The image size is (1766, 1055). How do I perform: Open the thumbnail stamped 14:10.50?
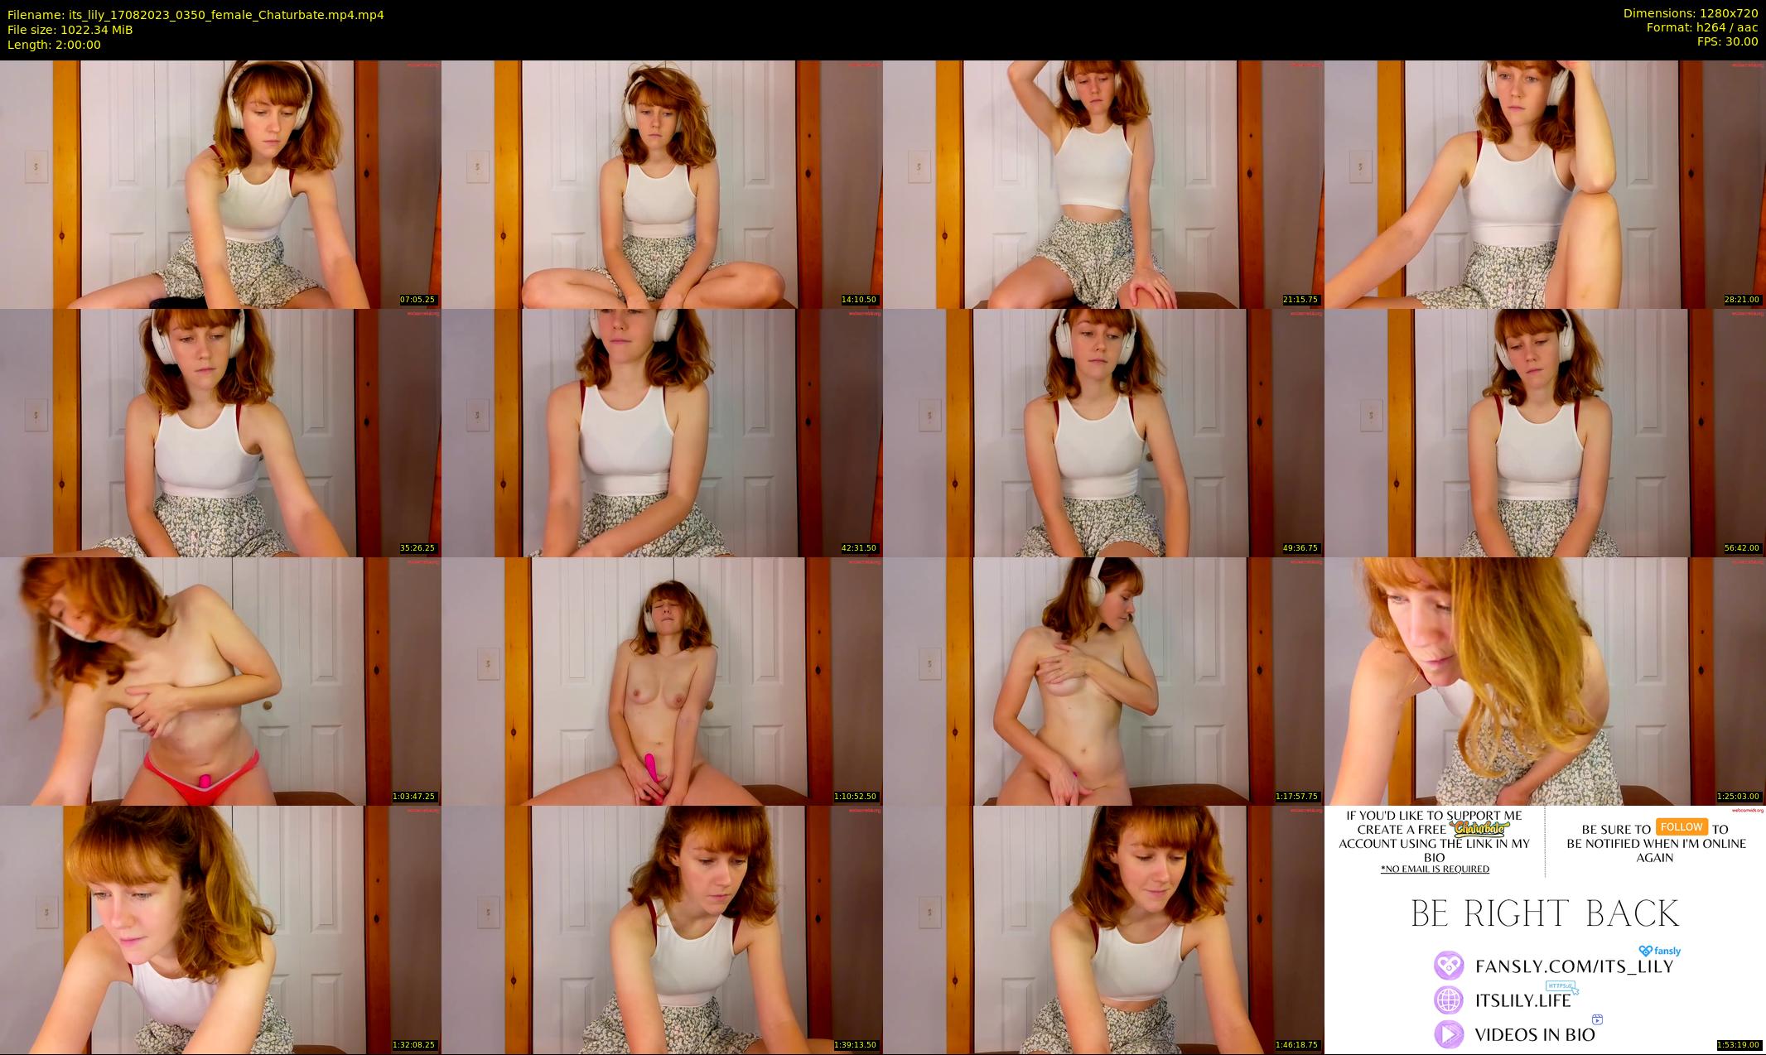[662, 184]
